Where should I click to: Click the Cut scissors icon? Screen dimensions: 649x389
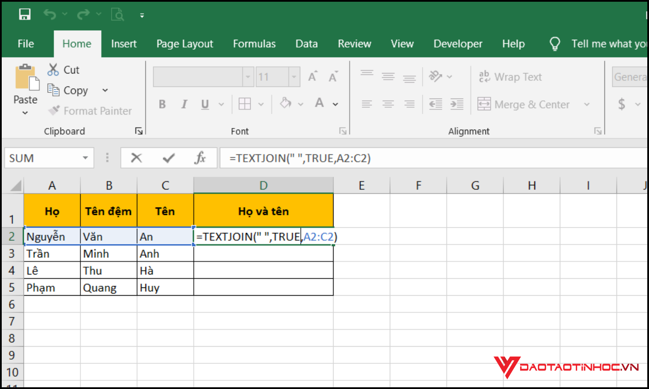click(53, 70)
